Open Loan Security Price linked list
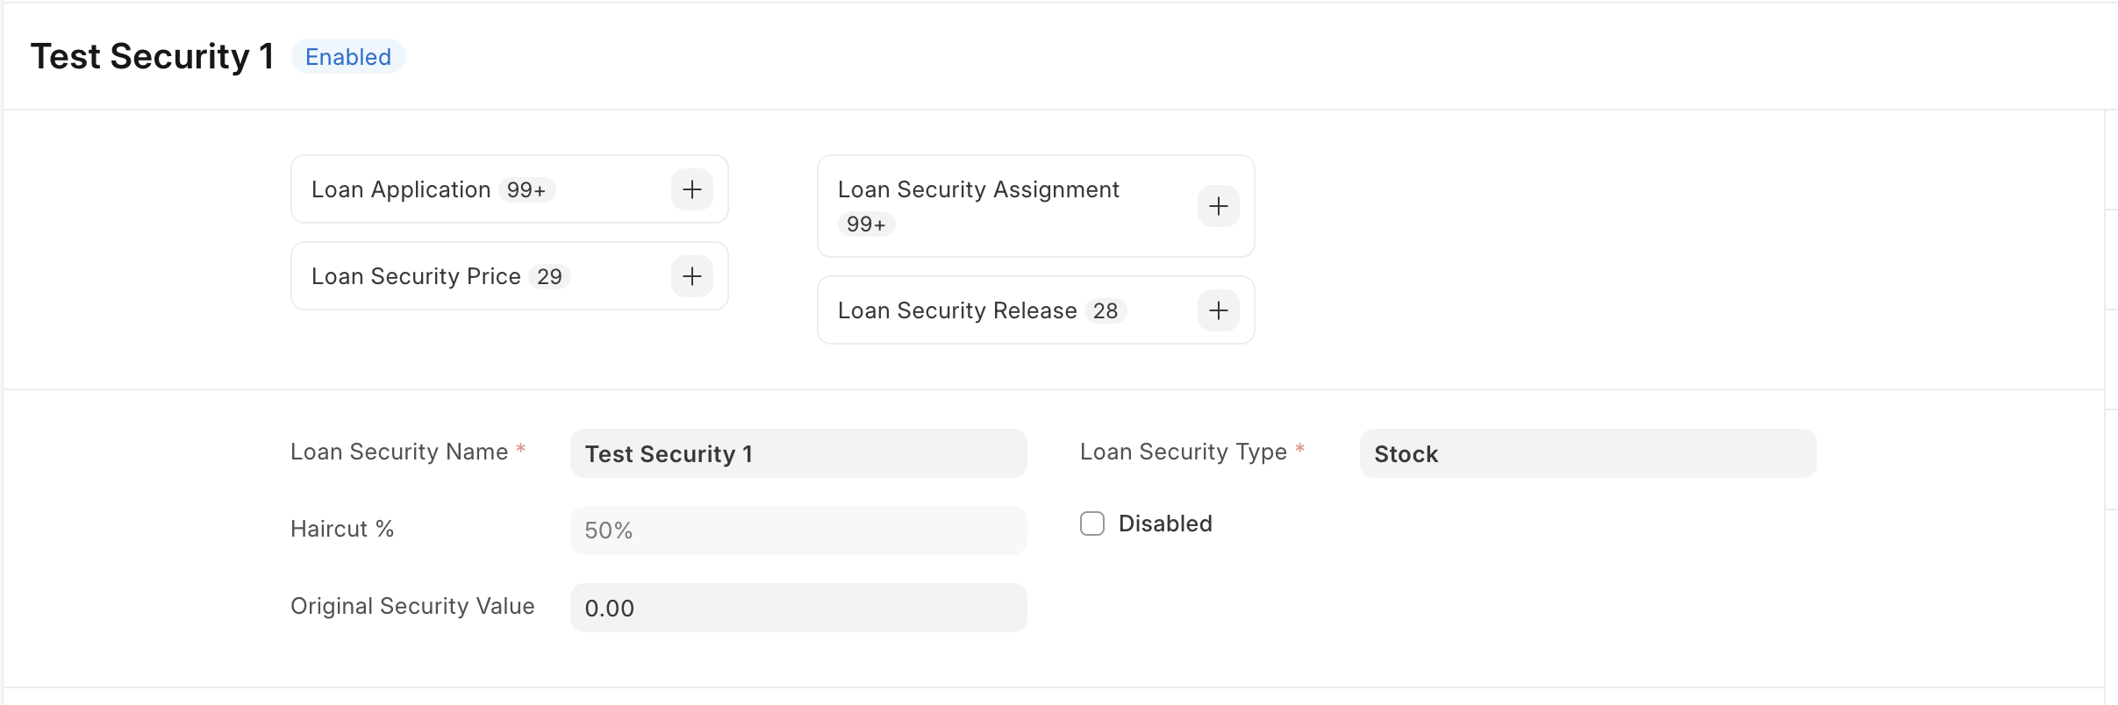Screen dimensions: 2118x705 pyautogui.click(x=416, y=276)
